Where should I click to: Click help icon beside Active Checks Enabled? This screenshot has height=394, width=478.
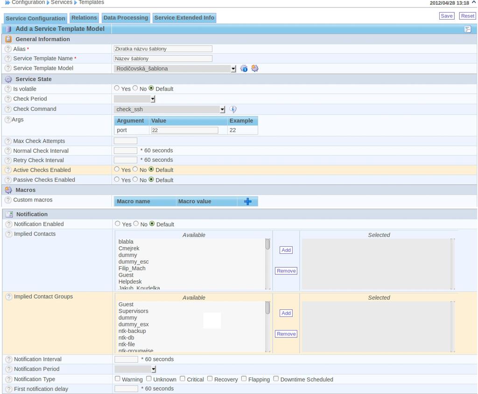coord(8,170)
